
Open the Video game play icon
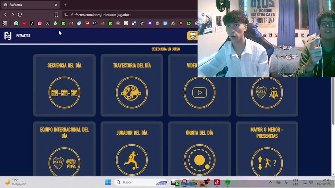[199, 93]
